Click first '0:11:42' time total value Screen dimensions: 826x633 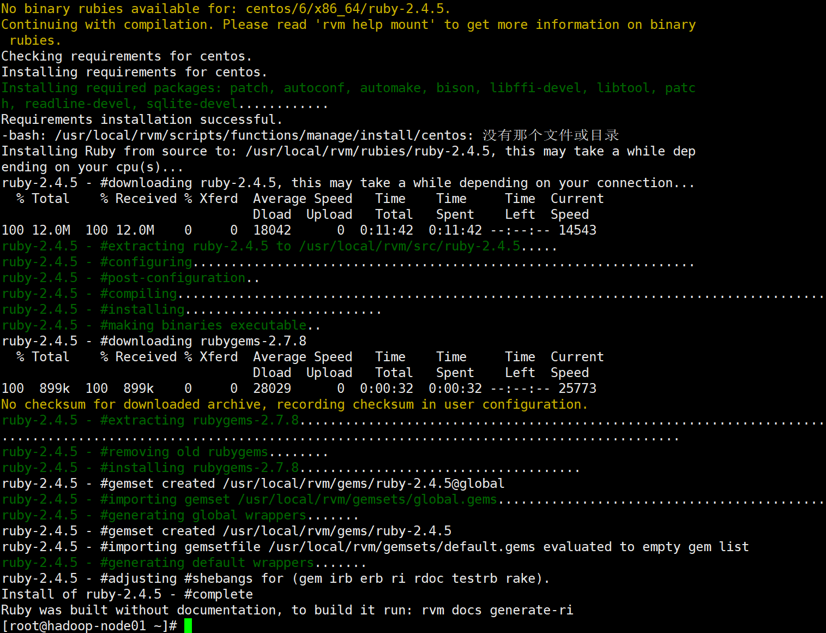[387, 230]
